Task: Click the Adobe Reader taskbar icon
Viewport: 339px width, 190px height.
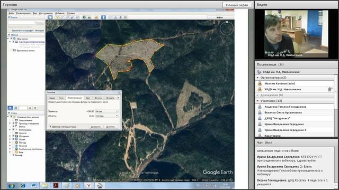Action: point(56,185)
